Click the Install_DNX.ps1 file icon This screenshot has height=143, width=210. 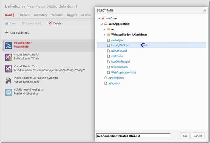[109, 45]
